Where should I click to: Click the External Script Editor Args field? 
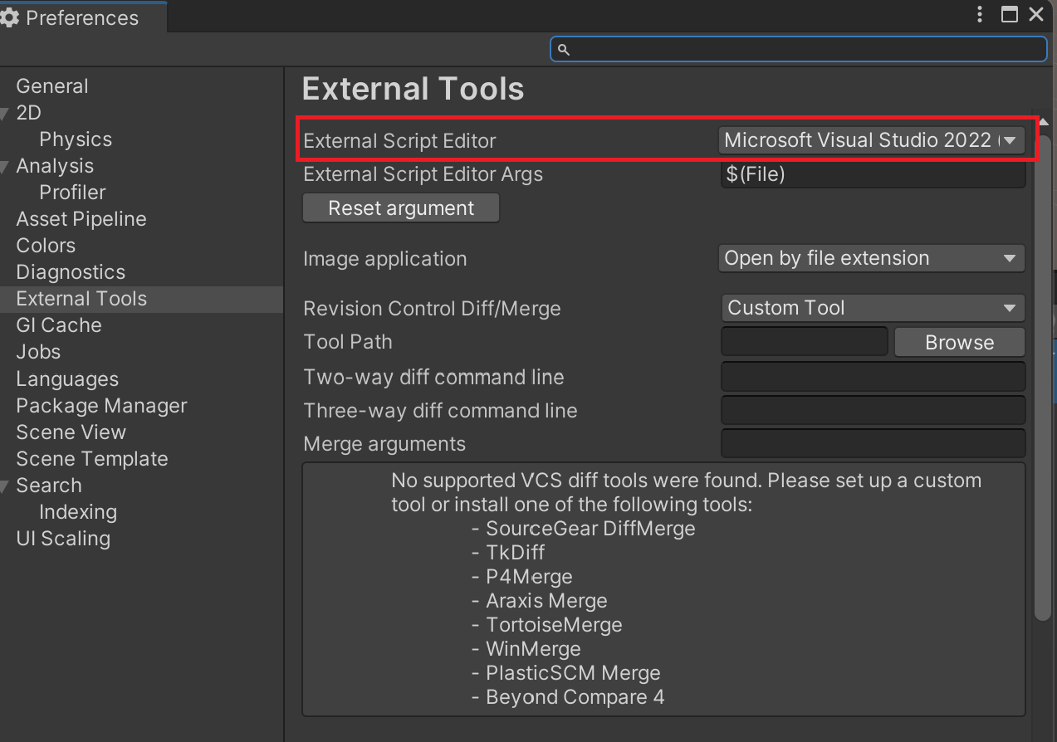point(873,174)
